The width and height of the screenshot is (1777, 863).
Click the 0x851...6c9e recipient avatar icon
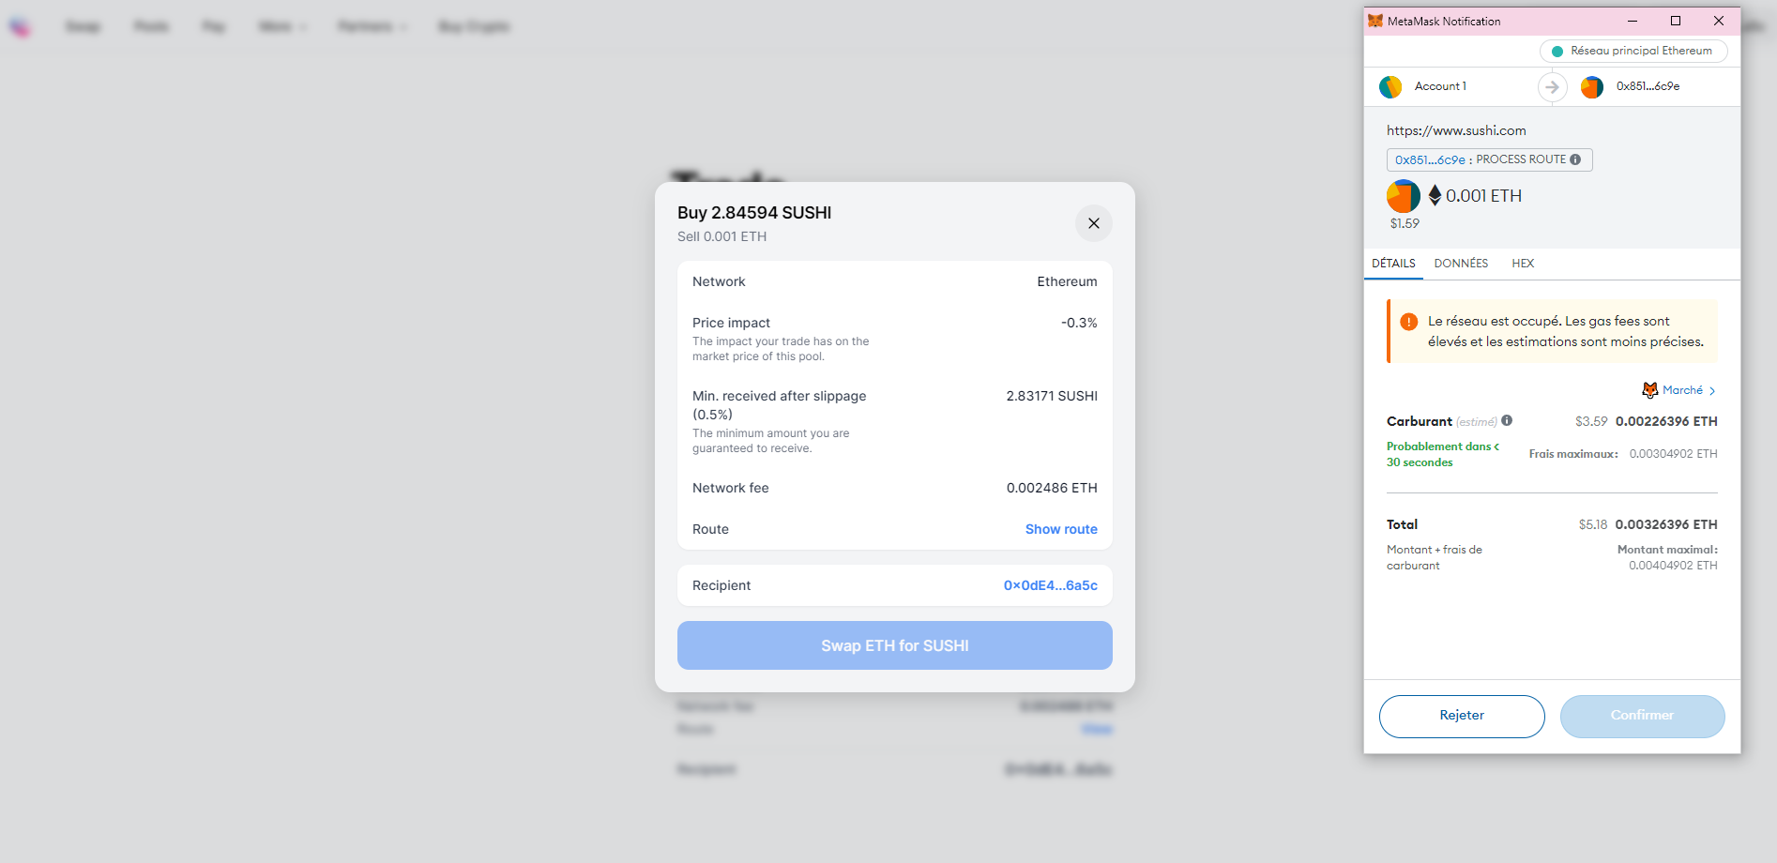pyautogui.click(x=1592, y=87)
